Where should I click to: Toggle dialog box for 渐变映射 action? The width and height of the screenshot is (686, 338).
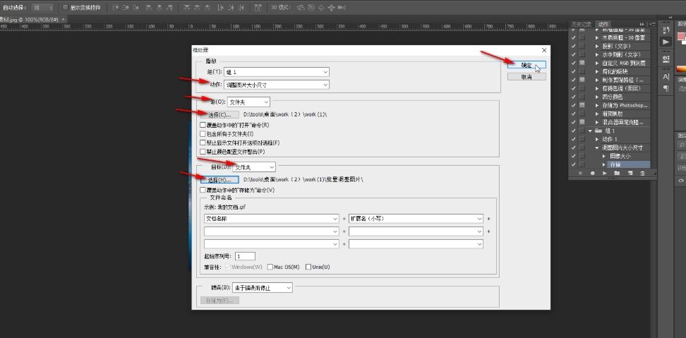coord(582,114)
